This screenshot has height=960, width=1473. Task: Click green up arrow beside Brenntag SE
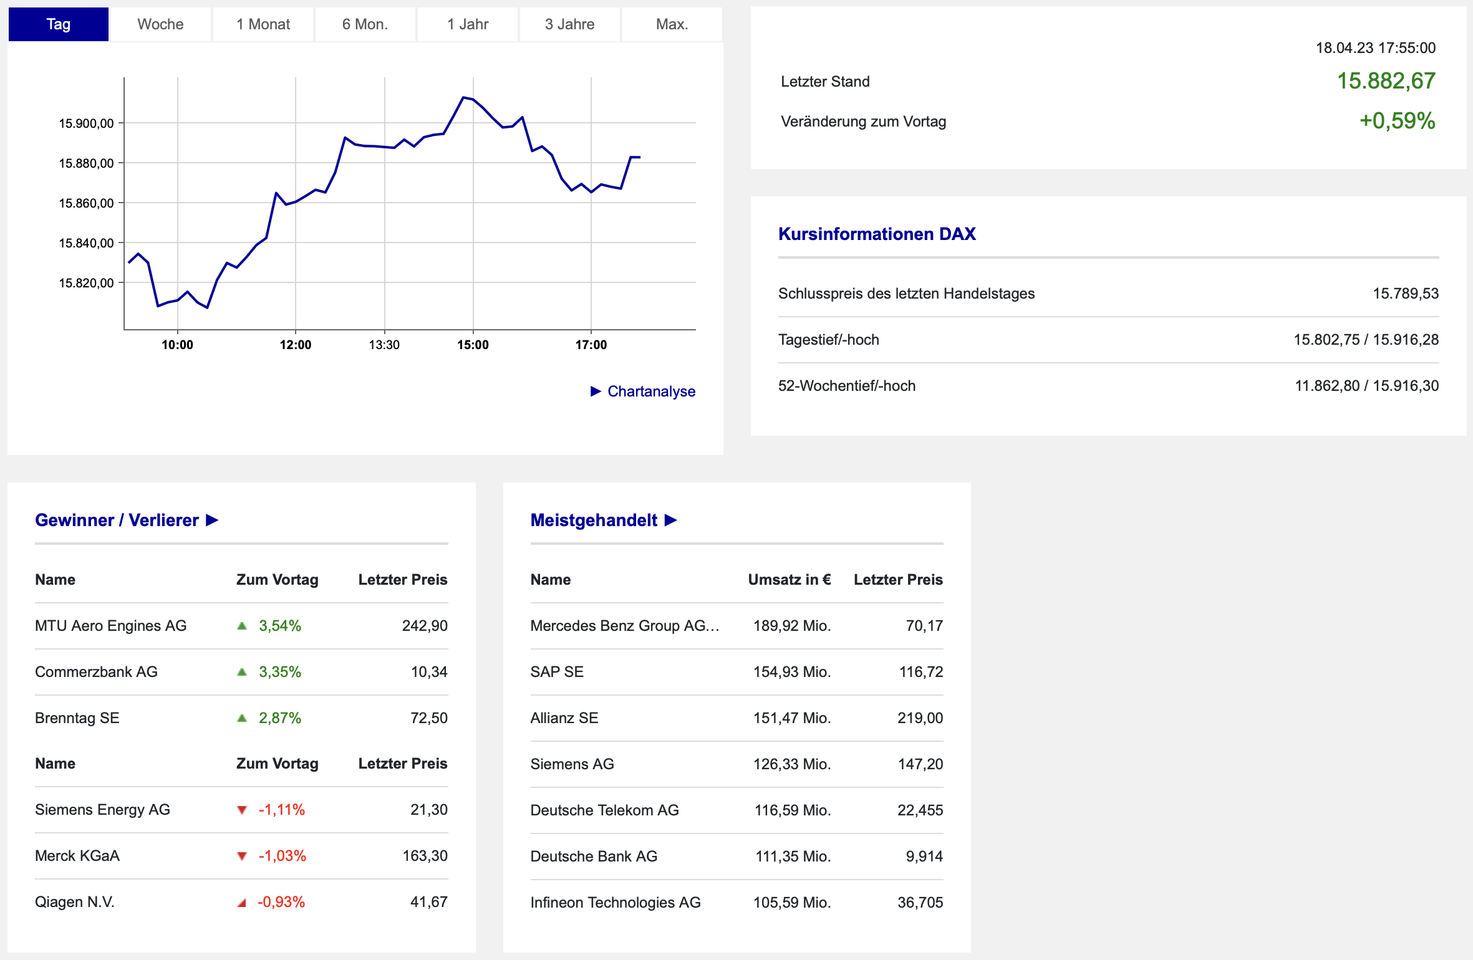click(x=242, y=718)
